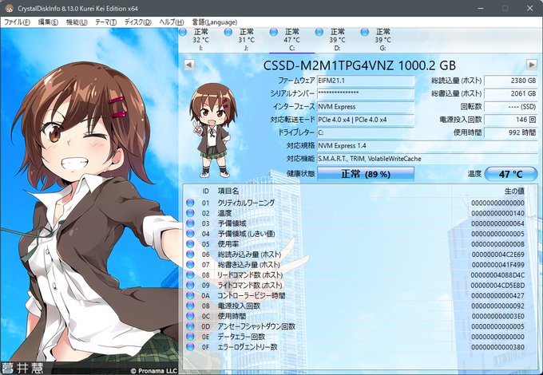The height and width of the screenshot is (375, 543).
Task: Open the ディスク(D) menu
Action: (138, 22)
